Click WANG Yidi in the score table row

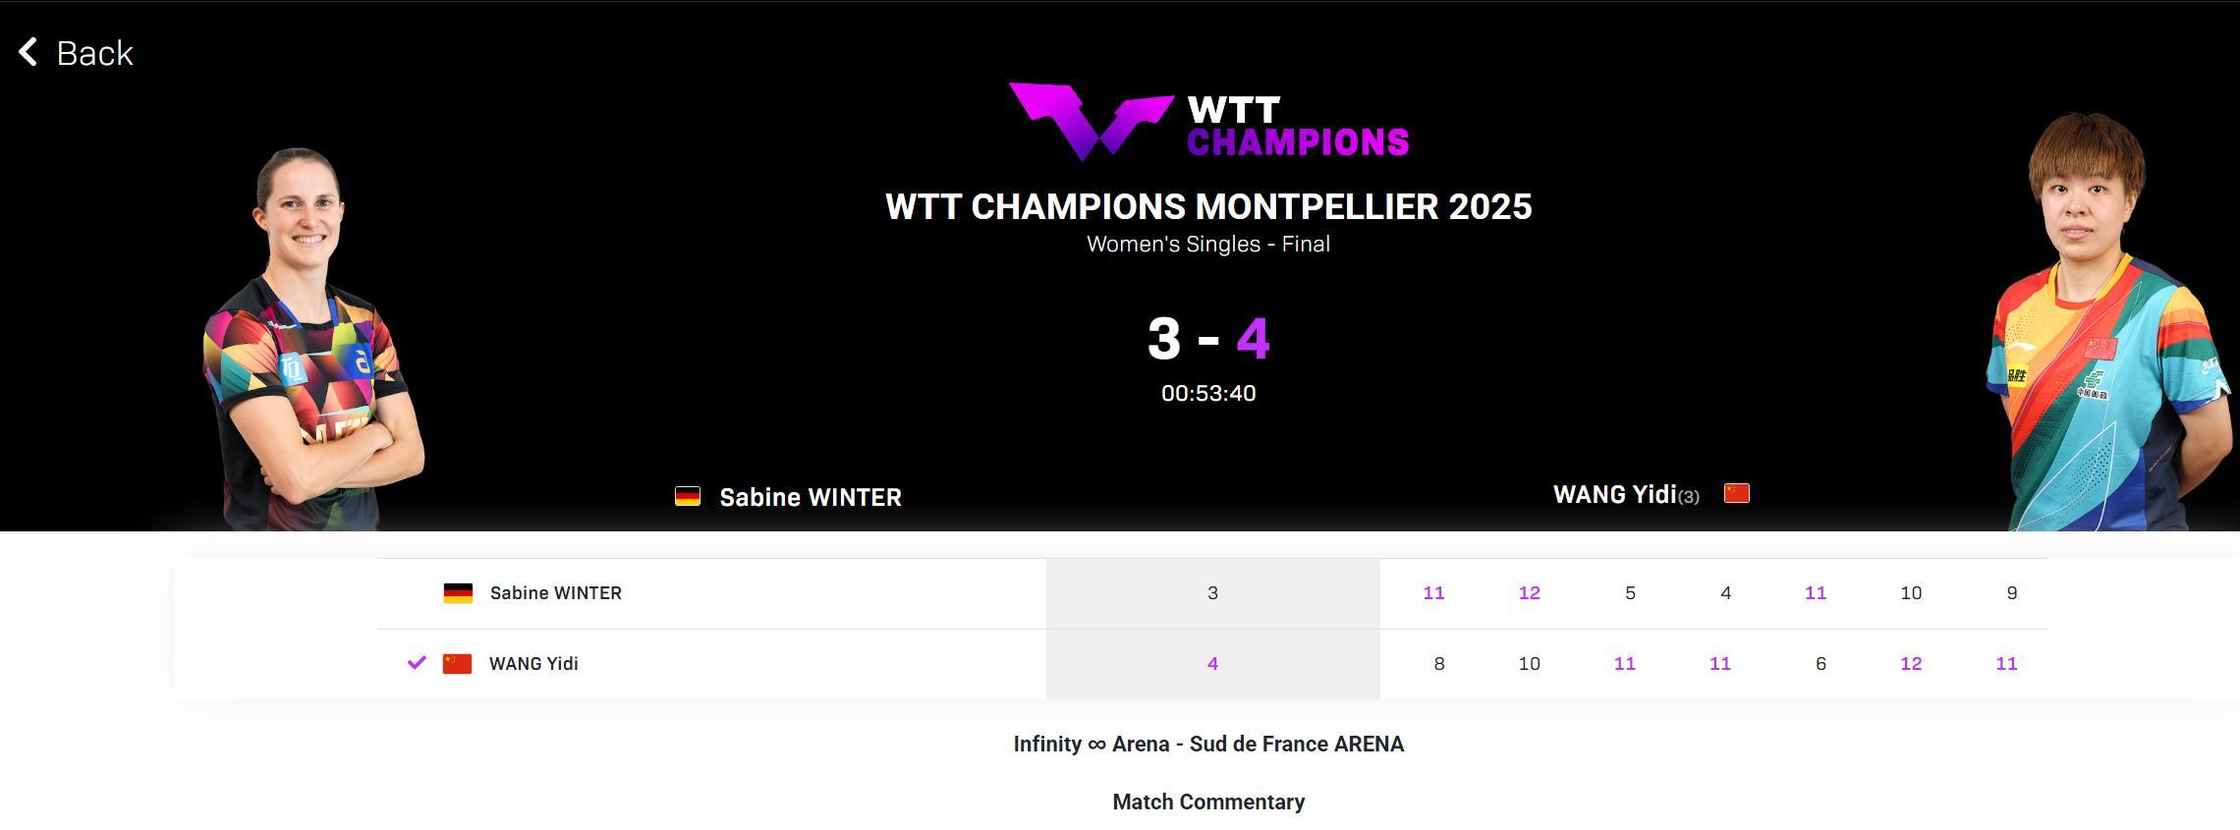coord(533,664)
